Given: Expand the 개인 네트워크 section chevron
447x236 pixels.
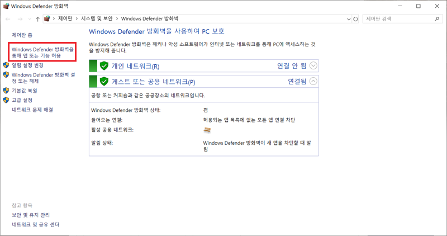Looking at the screenshot, I should click(313, 65).
